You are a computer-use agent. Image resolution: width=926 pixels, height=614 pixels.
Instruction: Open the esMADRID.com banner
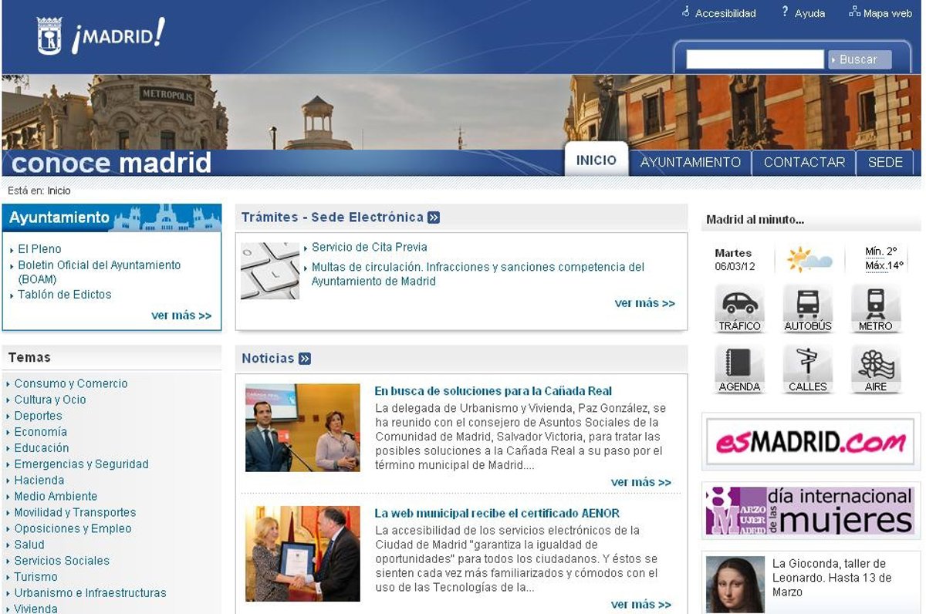coord(810,442)
